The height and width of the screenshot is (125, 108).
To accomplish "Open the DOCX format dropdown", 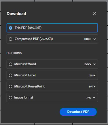I will pos(90,64).
